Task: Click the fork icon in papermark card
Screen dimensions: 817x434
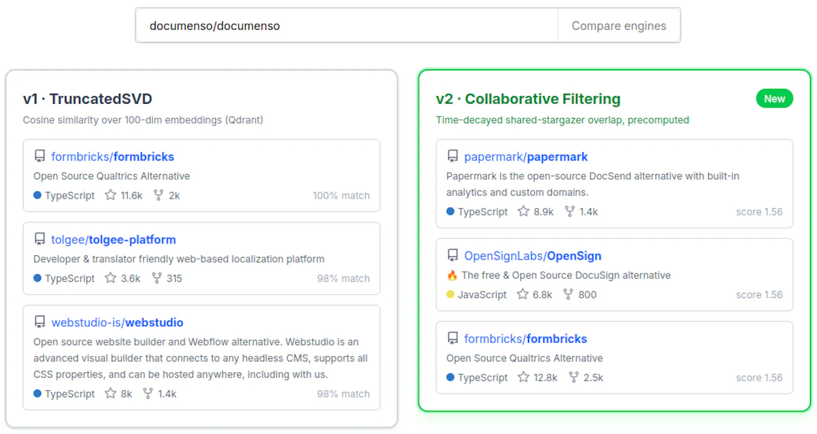Action: (570, 211)
